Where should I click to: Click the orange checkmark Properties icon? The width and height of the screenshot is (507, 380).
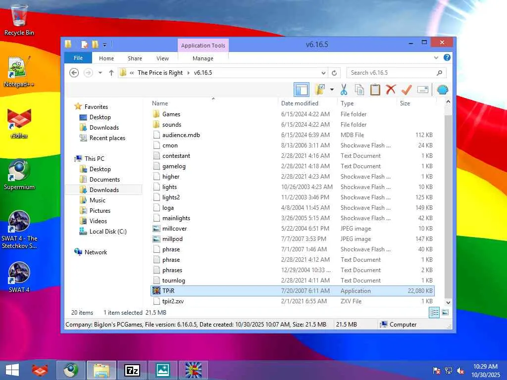tap(406, 90)
